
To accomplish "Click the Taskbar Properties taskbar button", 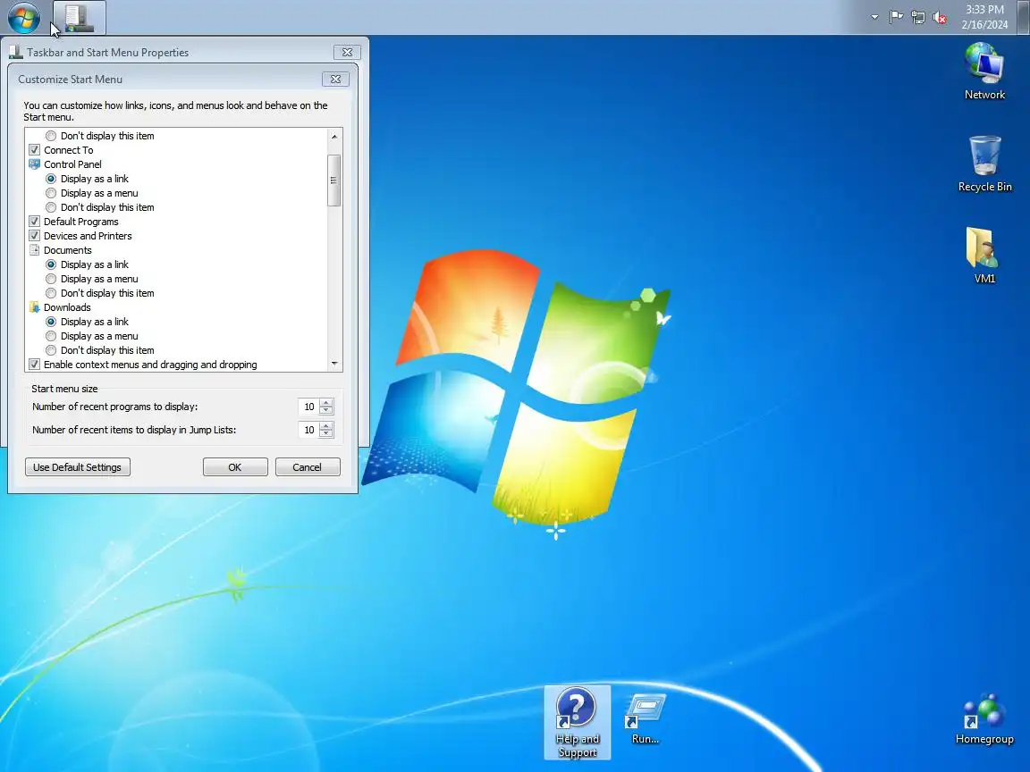I will 79,18.
